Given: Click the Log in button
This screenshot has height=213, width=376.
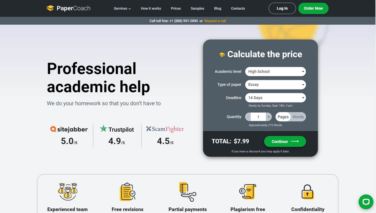Looking at the screenshot, I should (x=282, y=8).
